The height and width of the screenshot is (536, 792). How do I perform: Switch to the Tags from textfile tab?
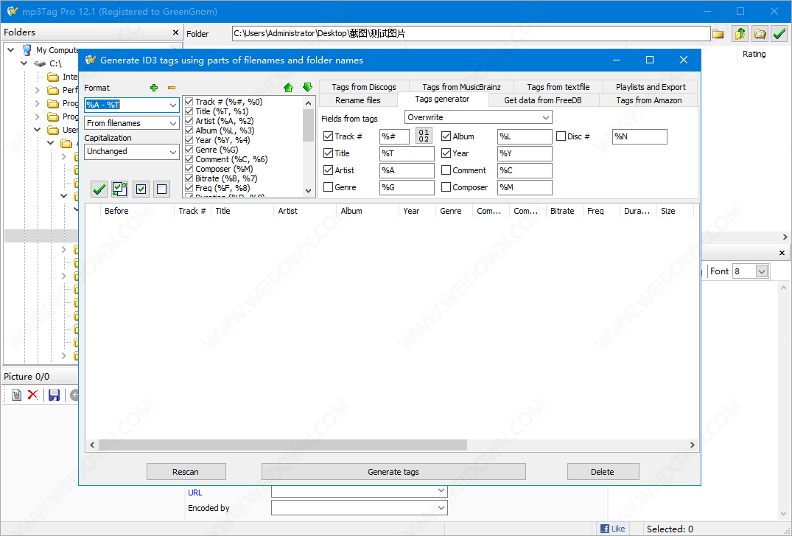[x=558, y=87]
